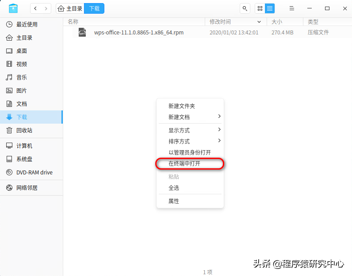Click the music note icon beside 音乐

(9, 77)
